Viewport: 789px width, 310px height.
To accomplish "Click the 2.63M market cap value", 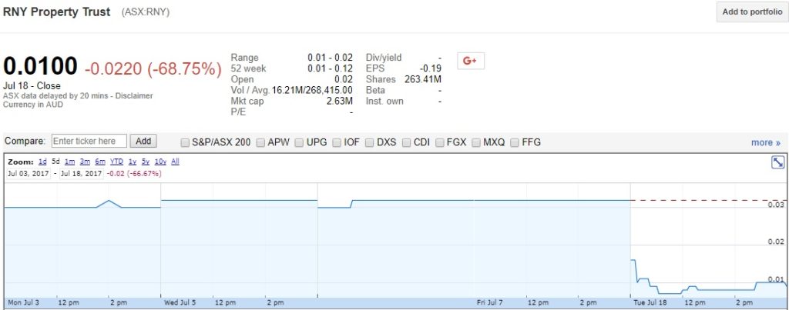I will [340, 102].
